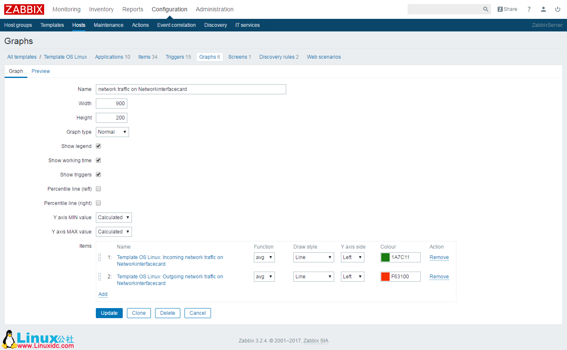
Task: Click the search magnifier icon
Action: [x=485, y=9]
